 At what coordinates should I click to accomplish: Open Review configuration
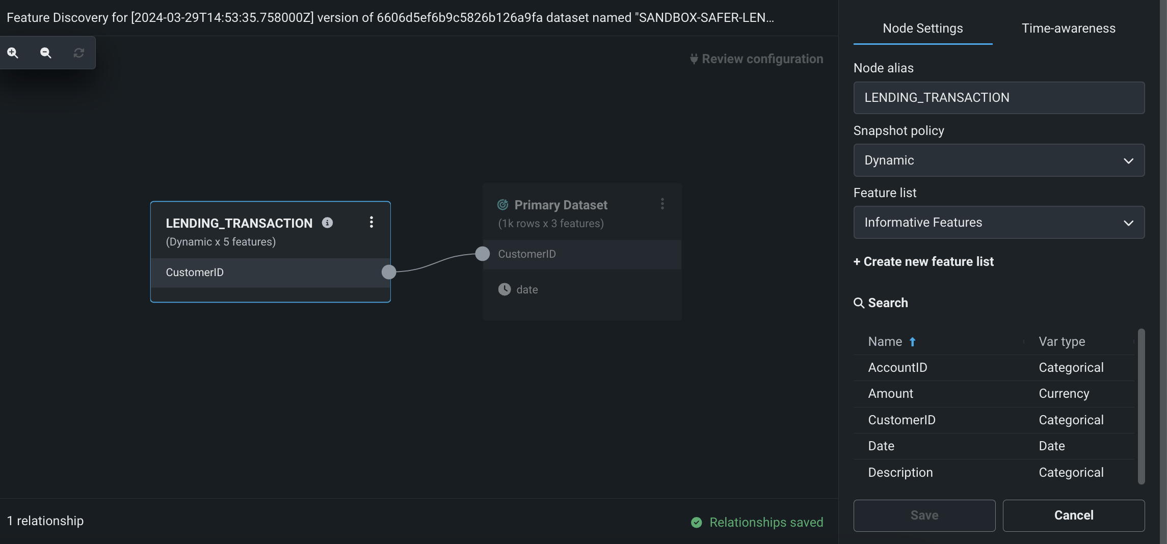[x=756, y=59]
